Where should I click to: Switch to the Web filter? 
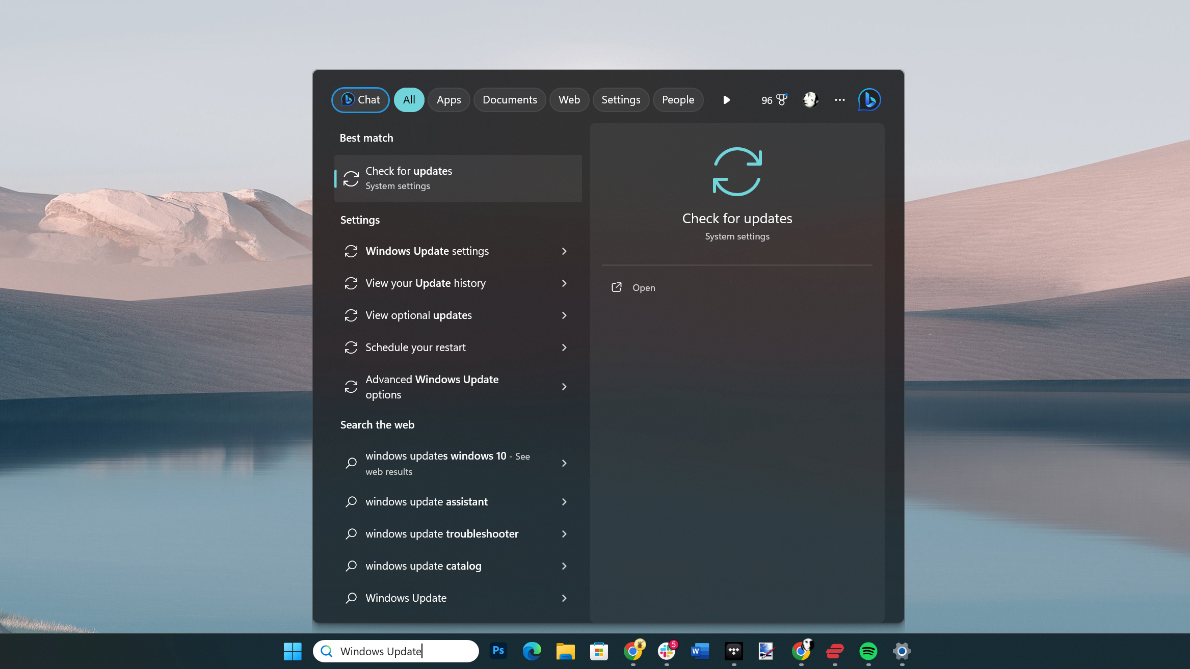click(569, 100)
